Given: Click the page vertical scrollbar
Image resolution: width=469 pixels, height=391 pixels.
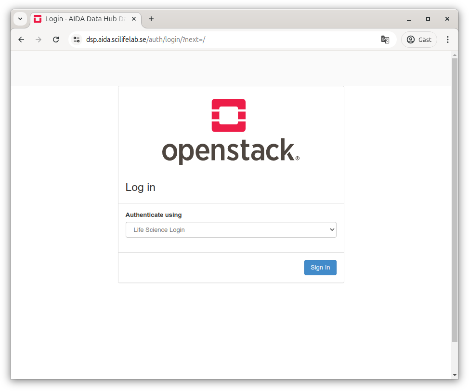Looking at the screenshot, I should pyautogui.click(x=455, y=200).
